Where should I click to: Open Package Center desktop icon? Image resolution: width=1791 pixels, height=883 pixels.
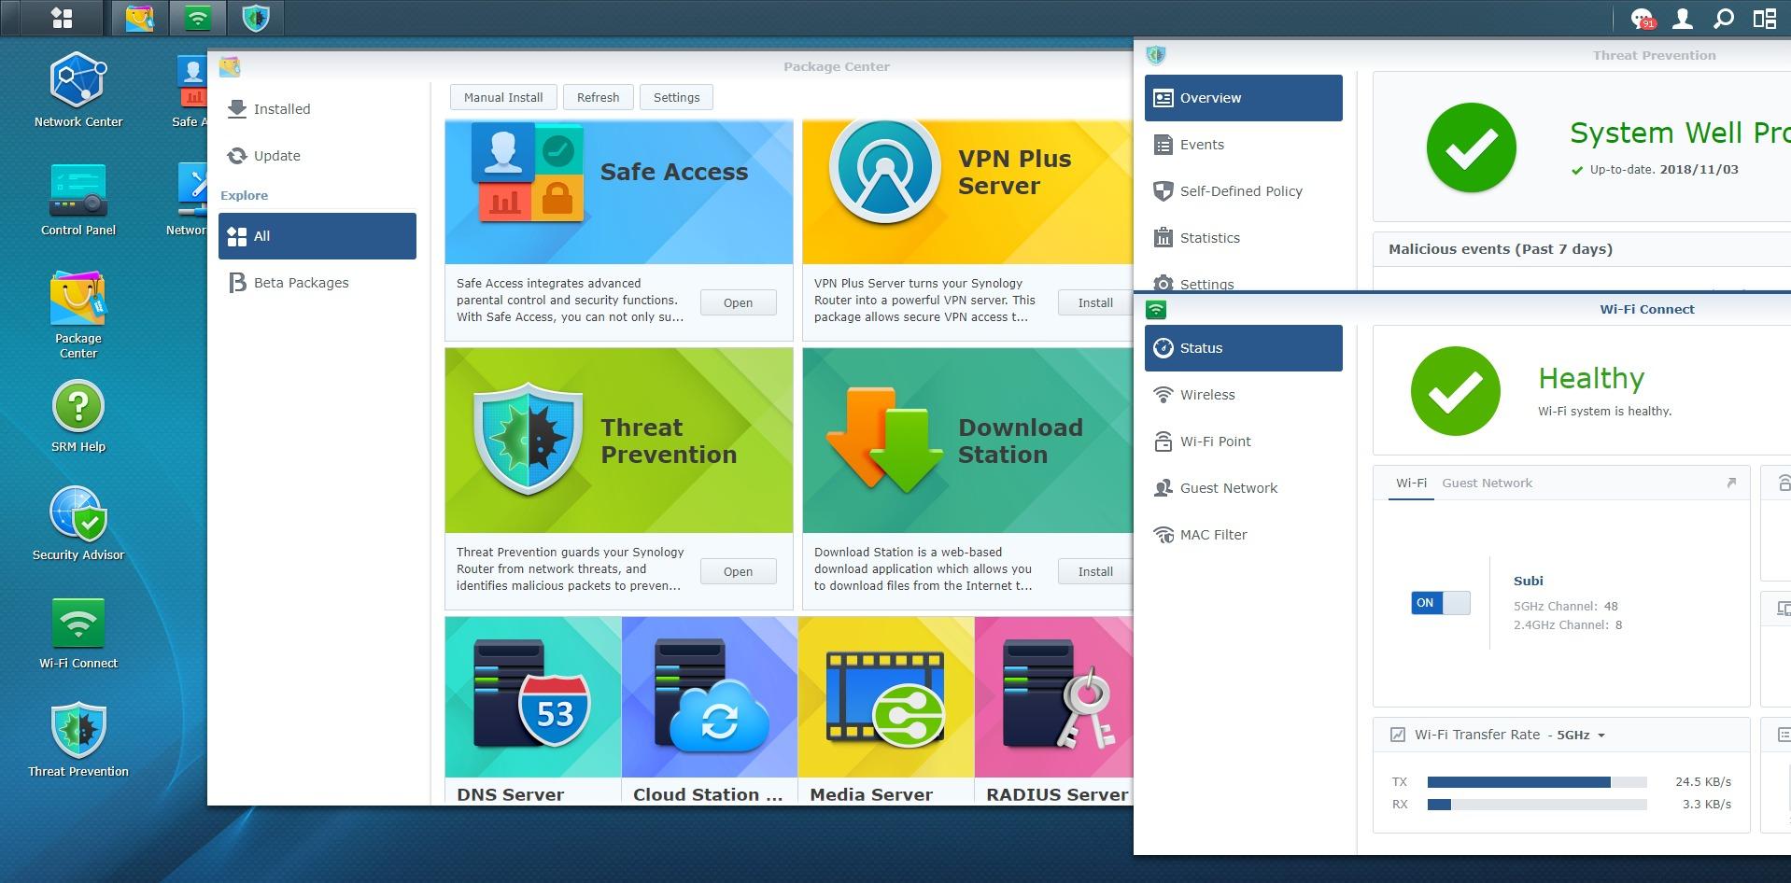tap(78, 314)
